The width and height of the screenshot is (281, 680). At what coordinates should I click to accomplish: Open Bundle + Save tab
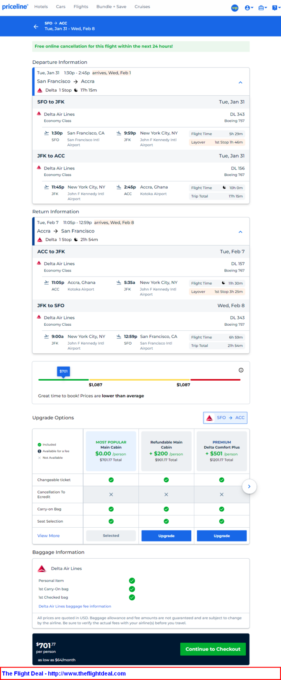(x=112, y=7)
